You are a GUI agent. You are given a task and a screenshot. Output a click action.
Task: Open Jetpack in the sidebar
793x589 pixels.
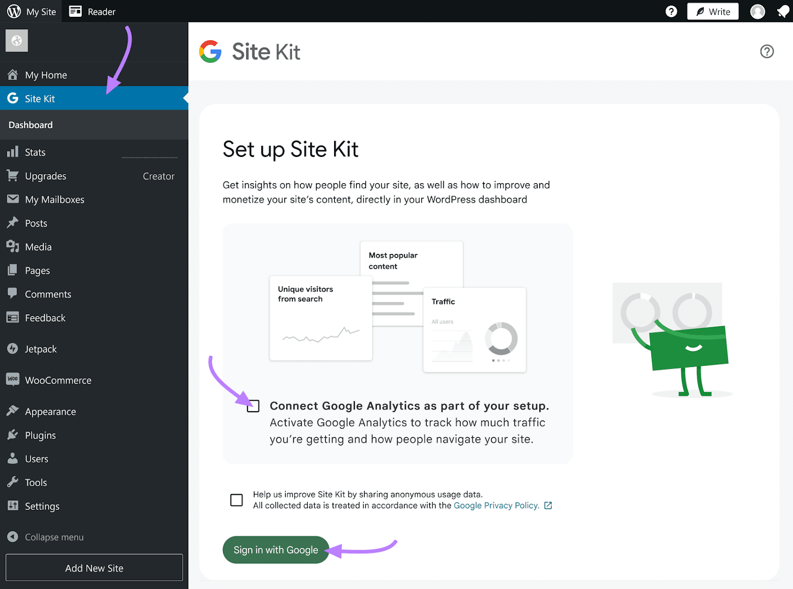coord(41,349)
